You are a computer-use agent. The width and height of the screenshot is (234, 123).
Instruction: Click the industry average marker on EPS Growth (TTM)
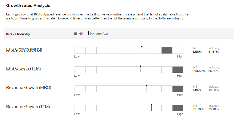click(141, 69)
